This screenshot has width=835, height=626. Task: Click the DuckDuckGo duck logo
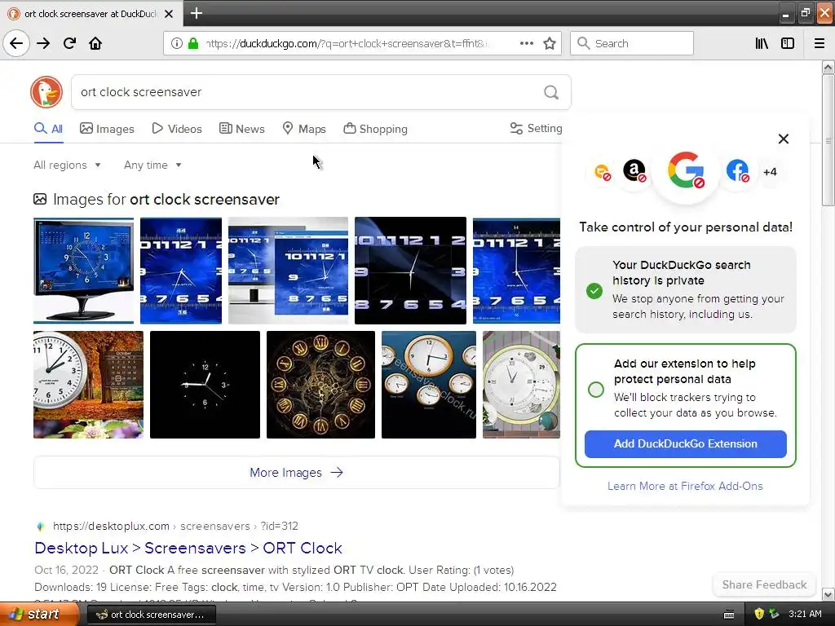tap(46, 92)
